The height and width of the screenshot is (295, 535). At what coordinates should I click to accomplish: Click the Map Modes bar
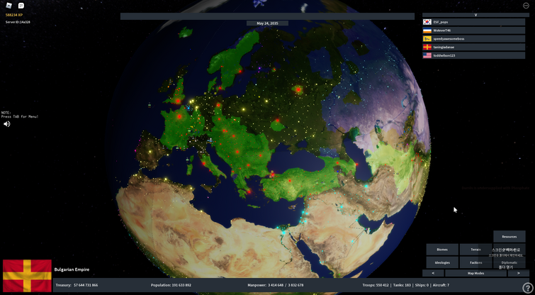[475, 273]
